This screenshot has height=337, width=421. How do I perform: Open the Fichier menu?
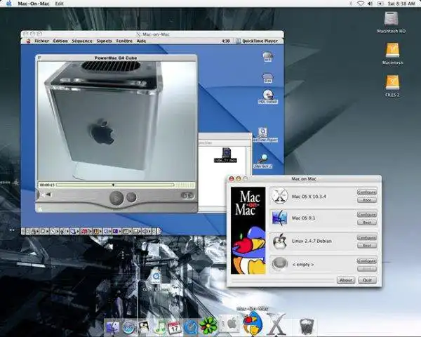coord(41,41)
